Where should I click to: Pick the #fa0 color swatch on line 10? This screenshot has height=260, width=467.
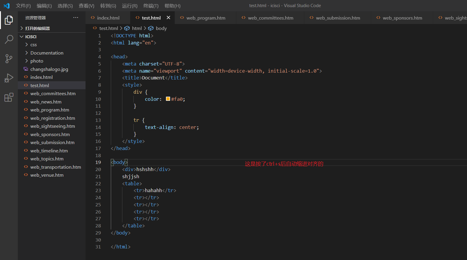click(x=168, y=99)
